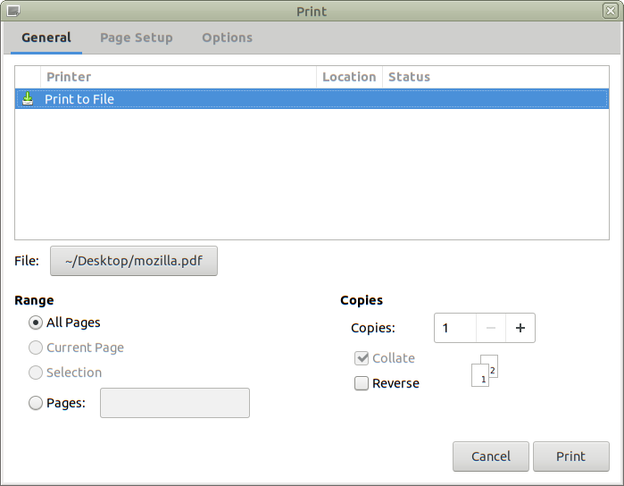624x486 pixels.
Task: Increase copies with the plus button
Action: pos(520,328)
